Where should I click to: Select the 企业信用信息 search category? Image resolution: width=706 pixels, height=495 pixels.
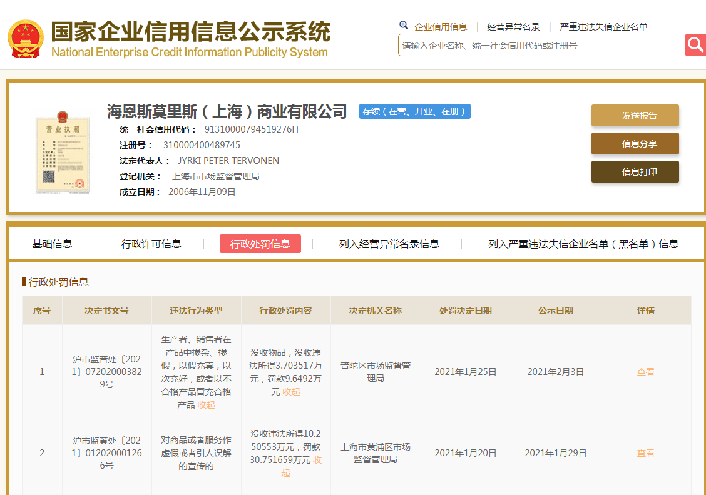[x=441, y=27]
